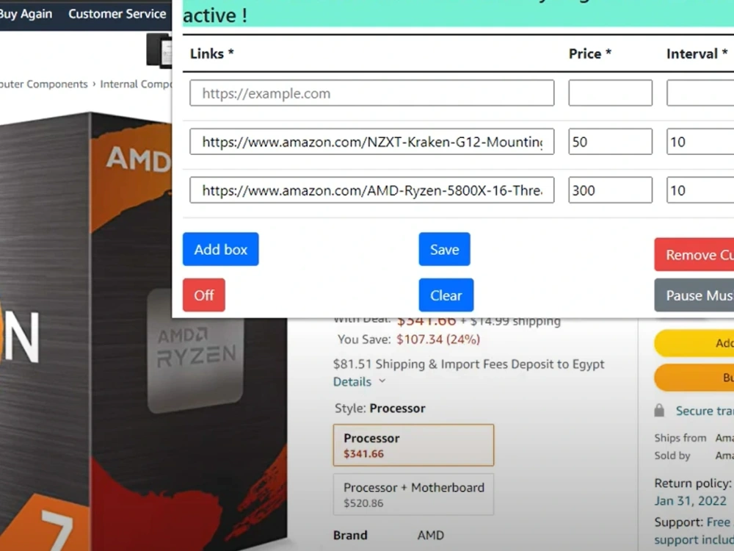Open Customer Service in Amazon nav bar
734x551 pixels.
coord(117,14)
